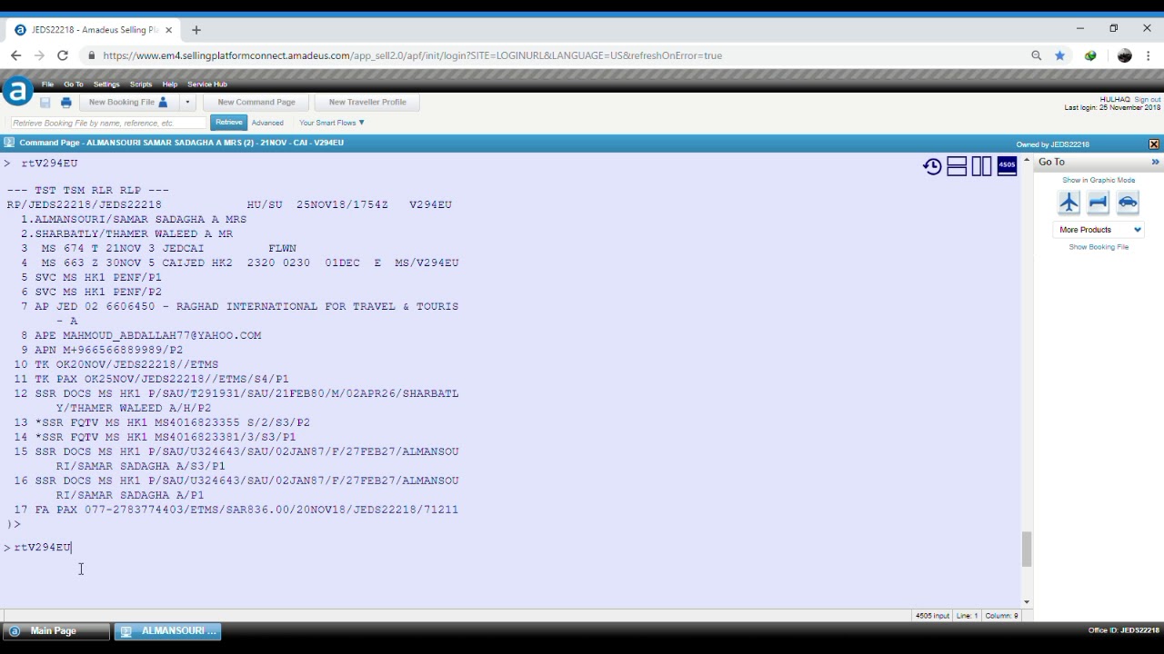Viewport: 1164px width, 654px height.
Task: Close the Command Page panel
Action: pos(1154,144)
